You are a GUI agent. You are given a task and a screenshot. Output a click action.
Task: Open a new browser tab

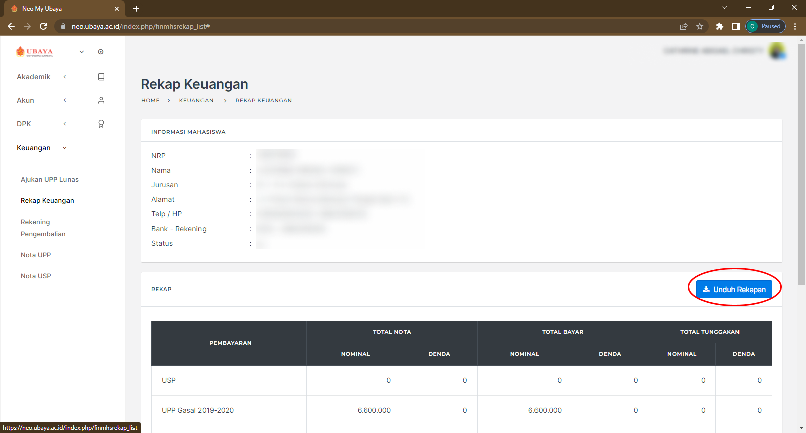136,9
